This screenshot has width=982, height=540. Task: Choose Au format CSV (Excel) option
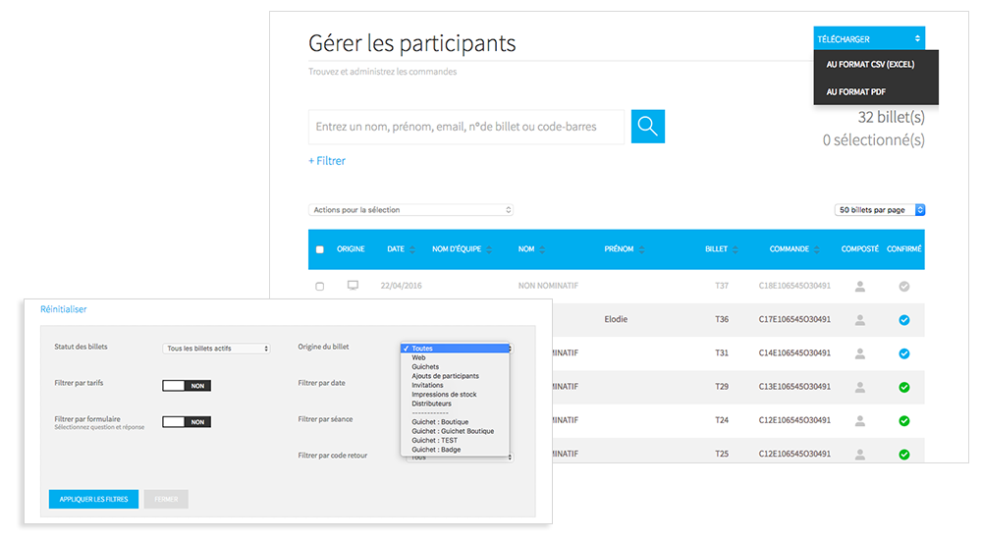point(870,65)
